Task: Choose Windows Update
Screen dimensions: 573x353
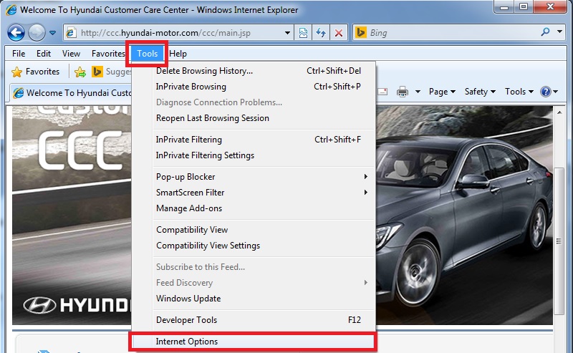Action: click(254, 299)
